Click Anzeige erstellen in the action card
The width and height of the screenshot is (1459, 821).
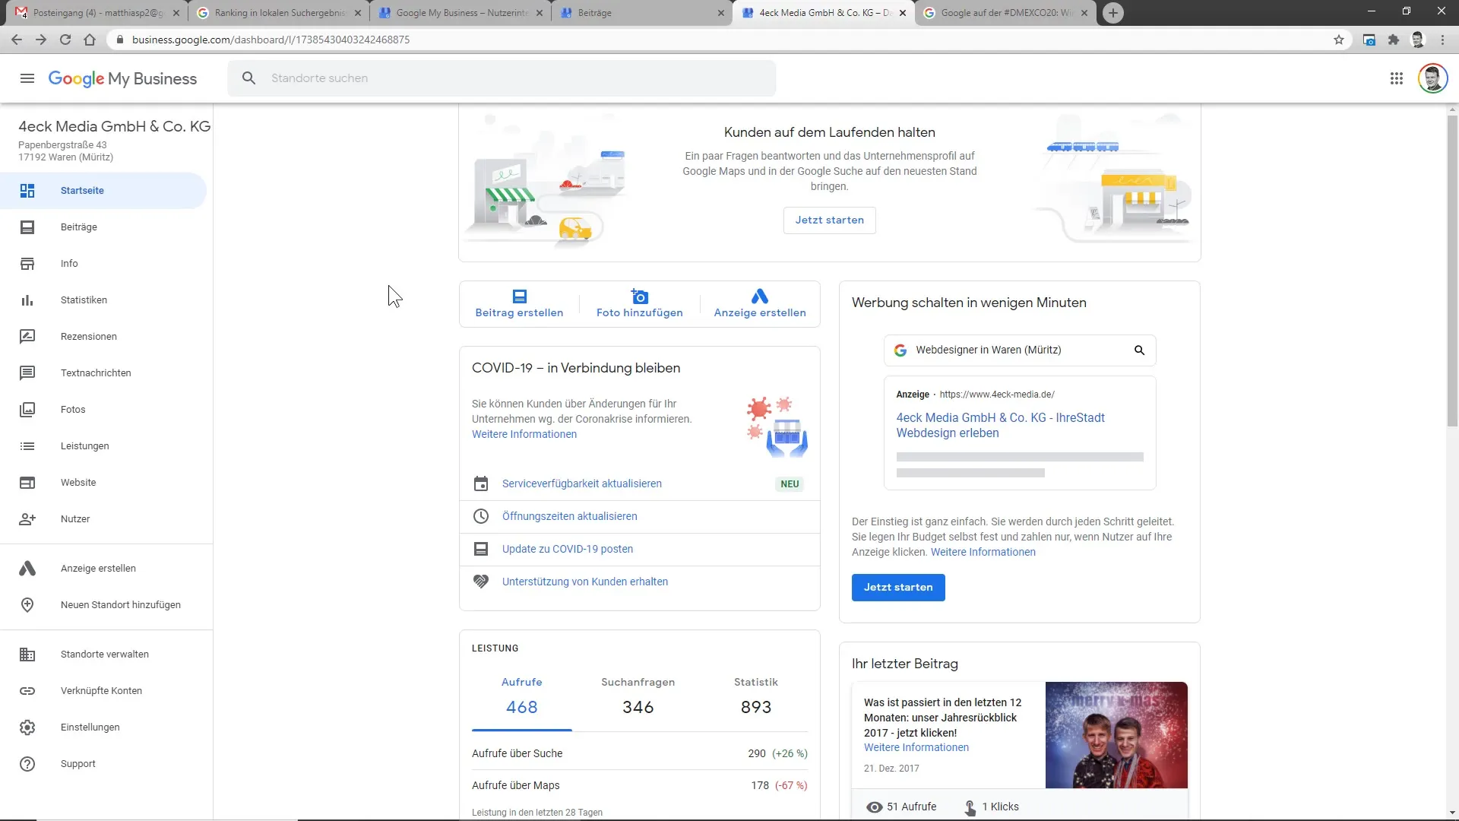click(x=760, y=304)
